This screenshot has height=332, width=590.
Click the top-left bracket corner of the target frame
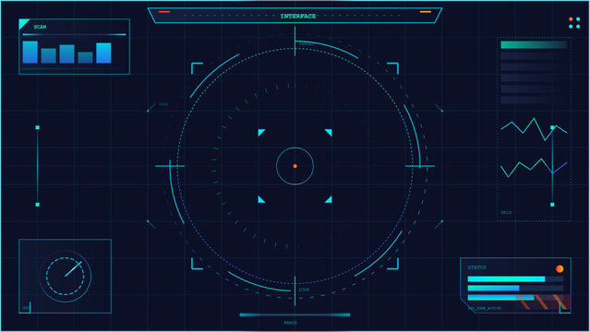[197, 68]
